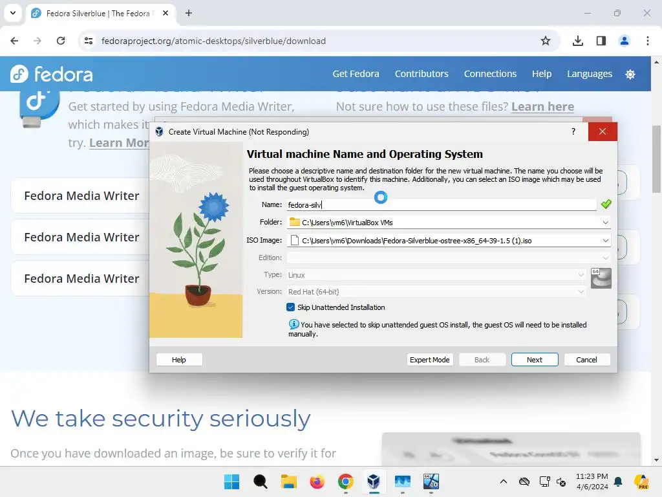Click the Chrome back arrow
This screenshot has height=497, width=662.
(x=14, y=41)
